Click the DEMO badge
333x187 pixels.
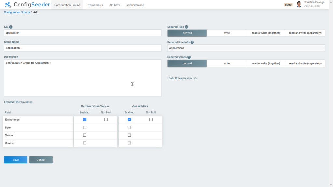pyautogui.click(x=288, y=5)
